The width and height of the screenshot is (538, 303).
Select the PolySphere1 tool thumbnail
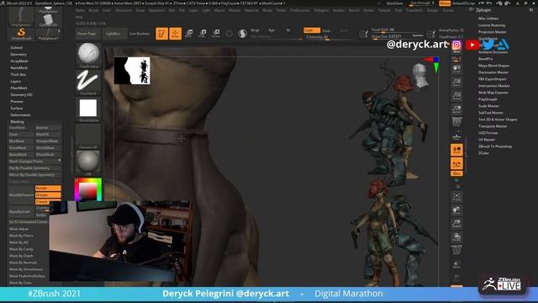pyautogui.click(x=21, y=17)
